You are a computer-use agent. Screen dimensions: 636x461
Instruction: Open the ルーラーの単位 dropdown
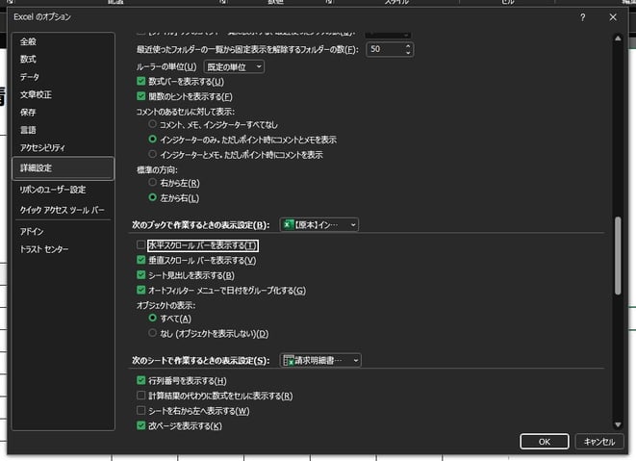[234, 67]
